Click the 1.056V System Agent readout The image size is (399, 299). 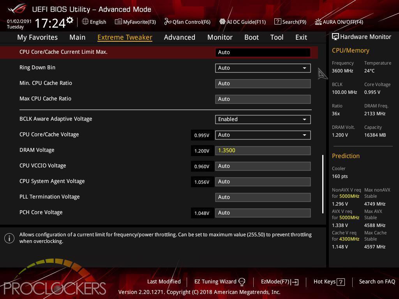coord(202,182)
